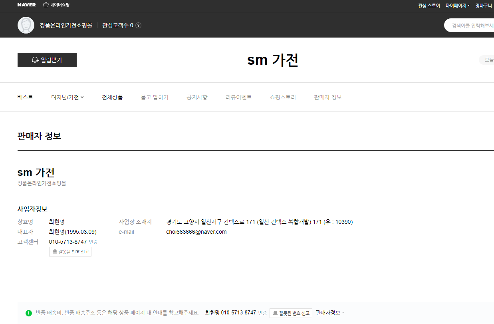Click the sm 가전 store title in the header
494x324 pixels.
273,60
